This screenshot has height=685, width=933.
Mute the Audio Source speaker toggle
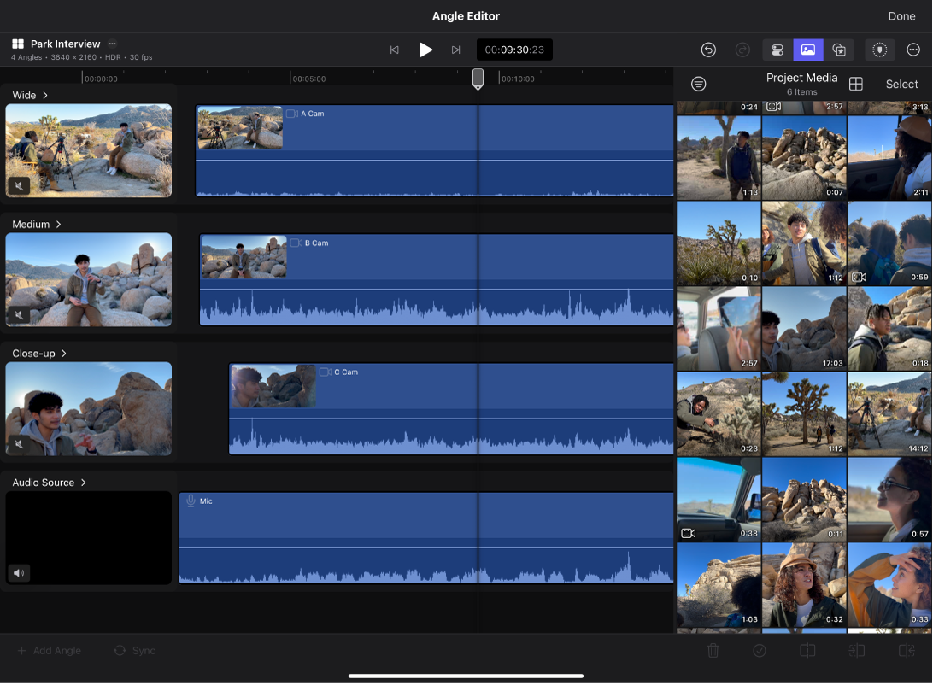click(19, 573)
